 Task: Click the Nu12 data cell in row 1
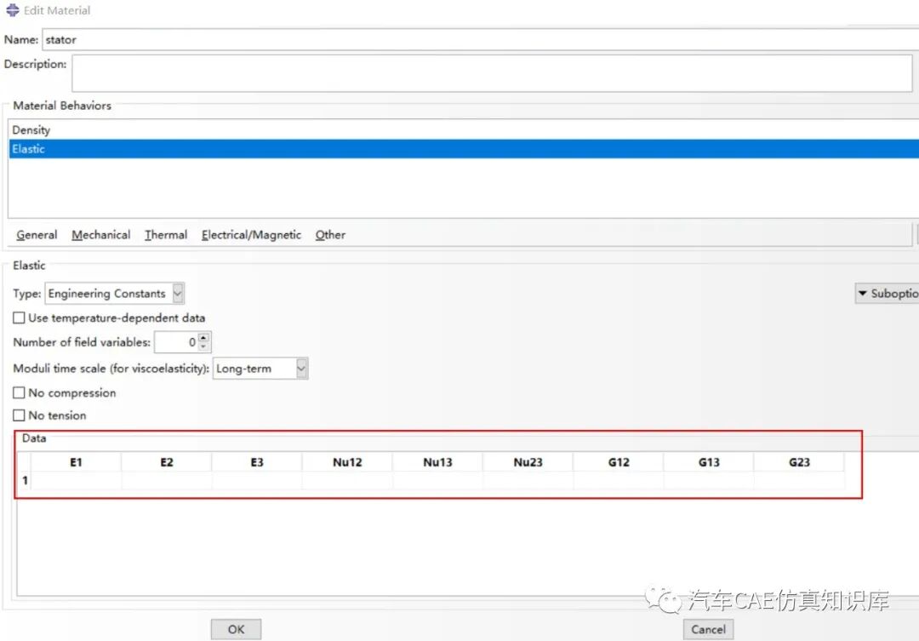347,480
